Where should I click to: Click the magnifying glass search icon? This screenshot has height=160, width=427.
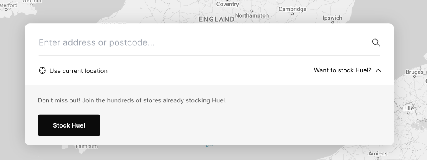click(x=376, y=42)
